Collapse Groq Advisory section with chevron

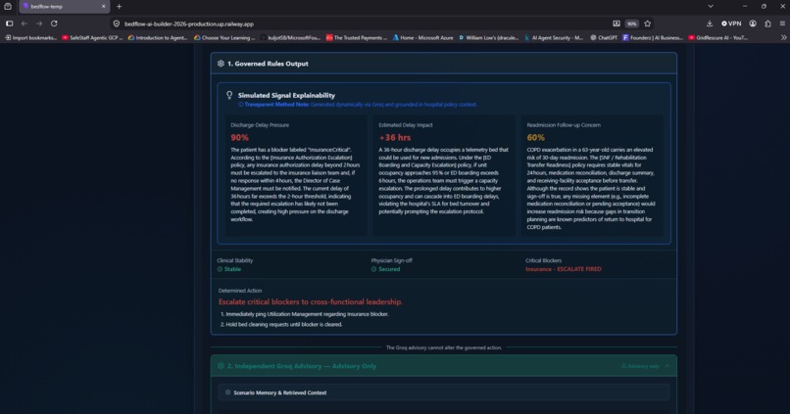tap(667, 366)
